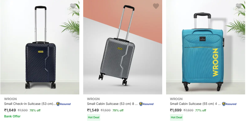
Task: Add the teal suitcase to wishlist with heart
Action: [239, 6]
